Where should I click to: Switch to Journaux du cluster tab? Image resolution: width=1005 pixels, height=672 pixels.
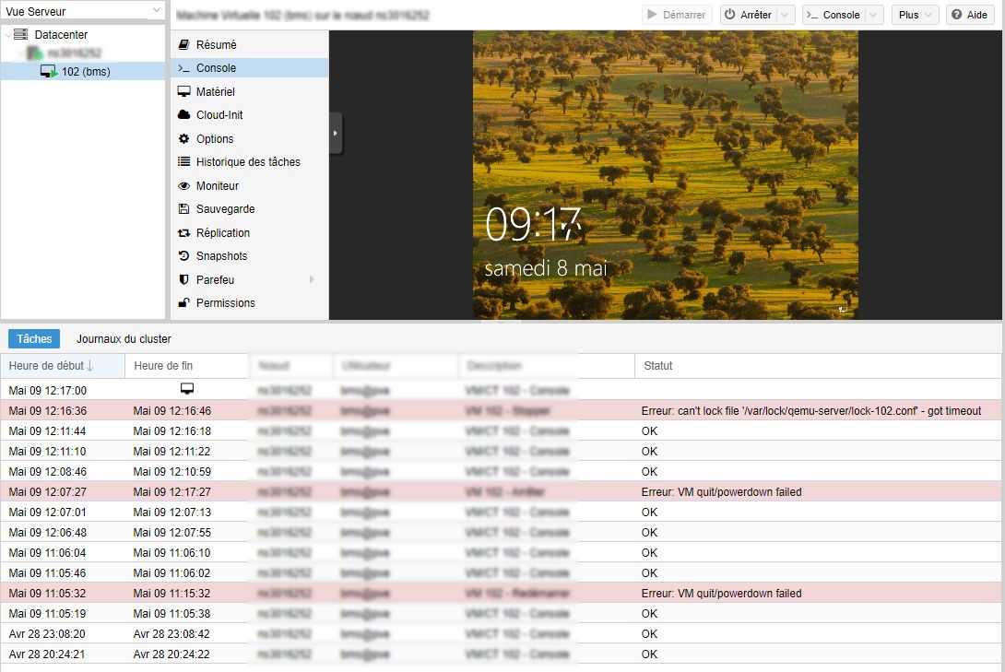point(124,339)
